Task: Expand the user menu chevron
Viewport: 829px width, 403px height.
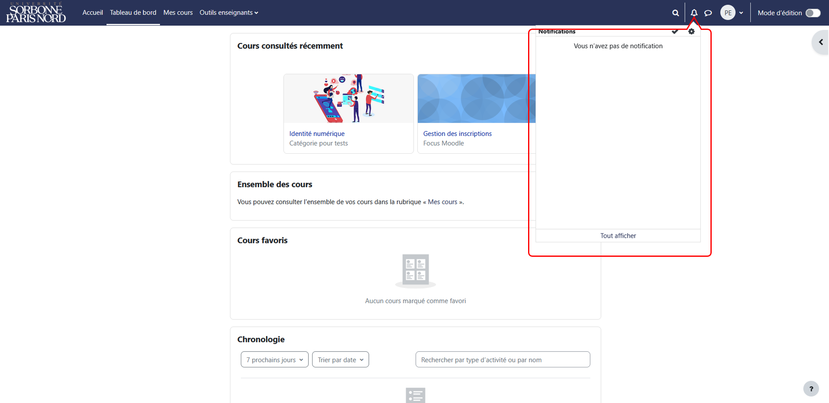Action: click(741, 13)
